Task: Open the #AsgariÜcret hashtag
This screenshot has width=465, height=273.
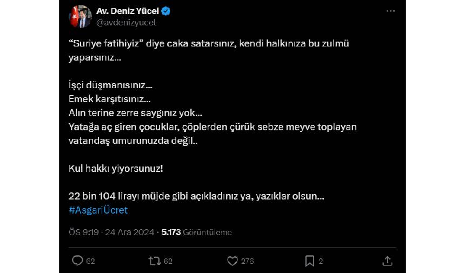Action: (98, 210)
